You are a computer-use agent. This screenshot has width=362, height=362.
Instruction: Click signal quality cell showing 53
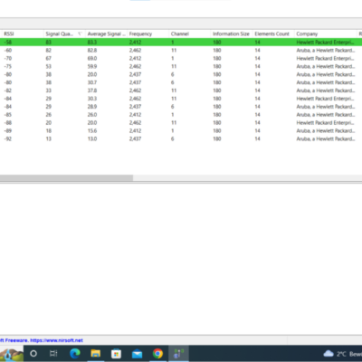pyautogui.click(x=49, y=66)
